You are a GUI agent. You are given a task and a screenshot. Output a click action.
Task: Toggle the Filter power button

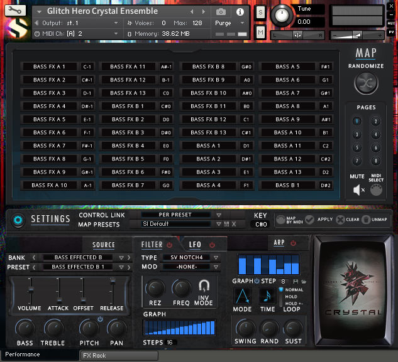click(170, 245)
